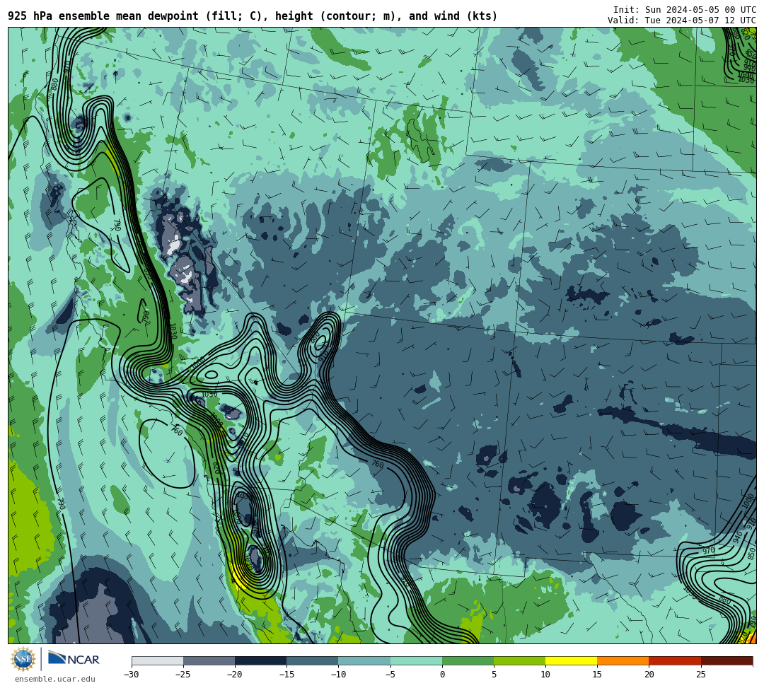Viewport: 764px width, 688px height.
Task: Click the -30 to -25 colorbar swatch
Action: [157, 660]
